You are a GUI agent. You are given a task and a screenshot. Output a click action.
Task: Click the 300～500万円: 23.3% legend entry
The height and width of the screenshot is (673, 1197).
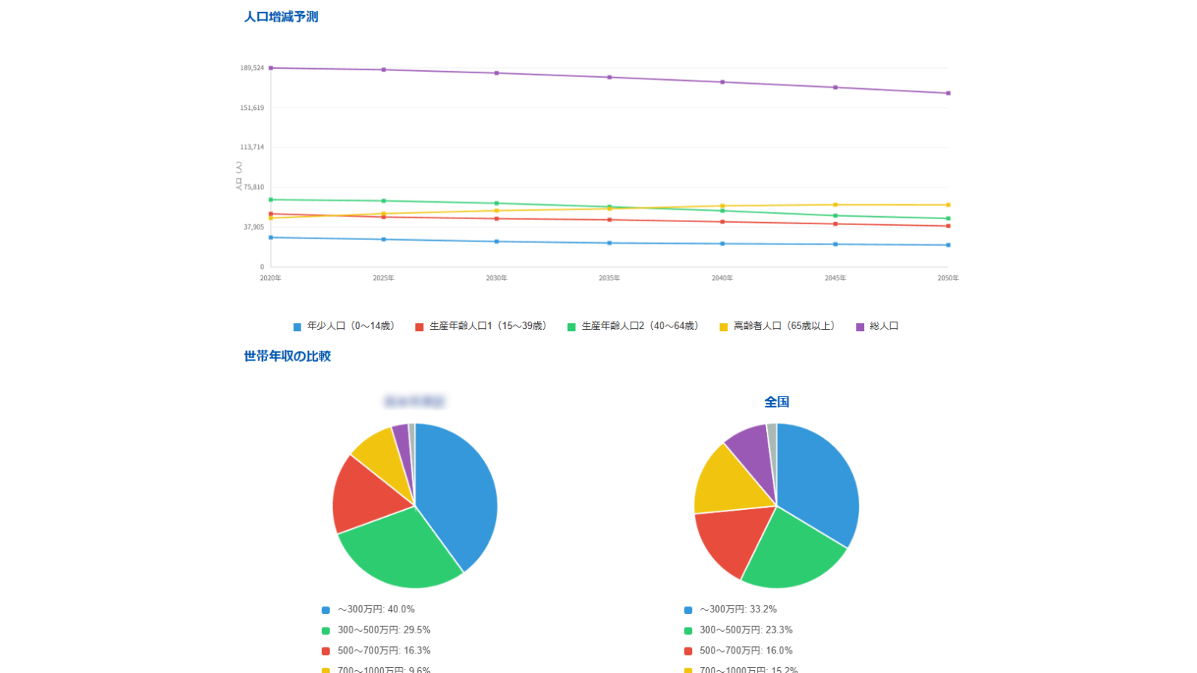745,630
